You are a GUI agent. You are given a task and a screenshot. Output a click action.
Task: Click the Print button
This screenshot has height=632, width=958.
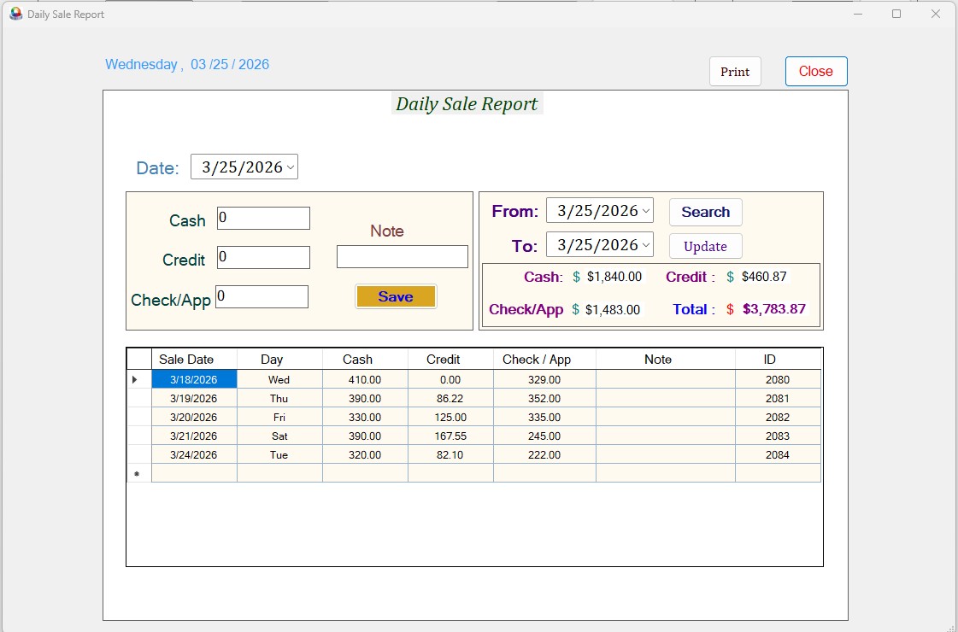click(734, 72)
